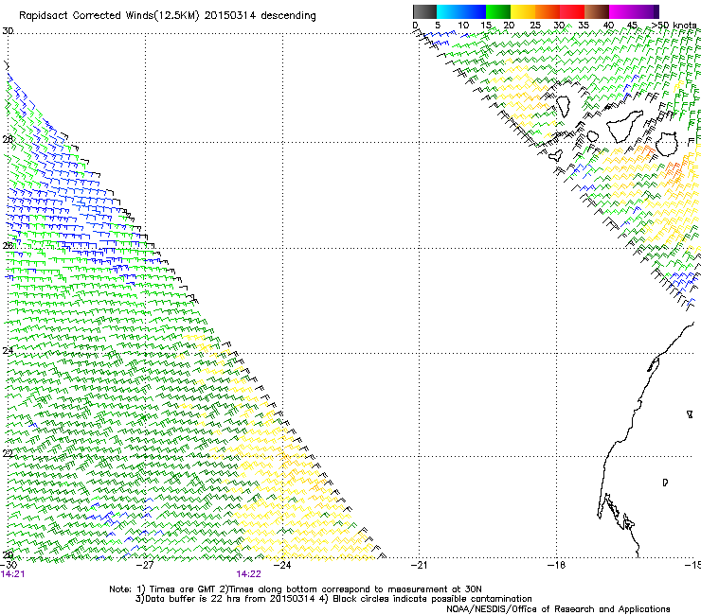This screenshot has height=615, width=701.
Task: Click the '25' legend scale label
Action: [535, 26]
